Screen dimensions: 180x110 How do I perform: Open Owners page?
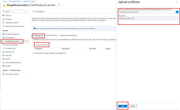point(8,59)
